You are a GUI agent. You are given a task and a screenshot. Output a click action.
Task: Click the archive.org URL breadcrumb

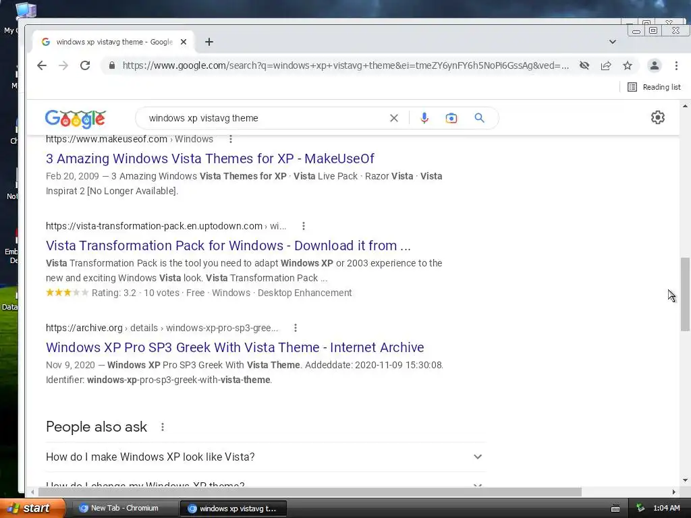[162, 328]
